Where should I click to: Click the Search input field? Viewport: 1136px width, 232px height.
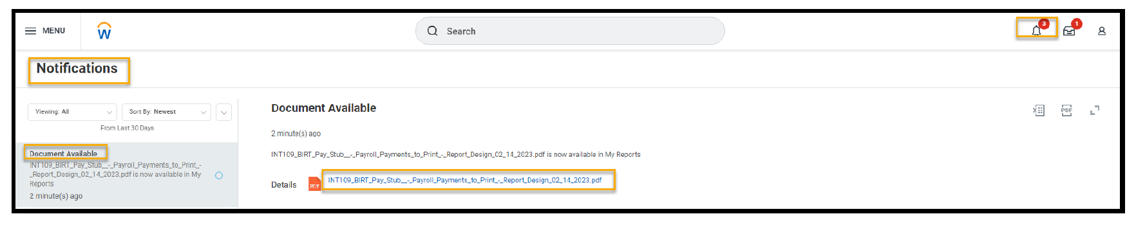click(x=570, y=31)
